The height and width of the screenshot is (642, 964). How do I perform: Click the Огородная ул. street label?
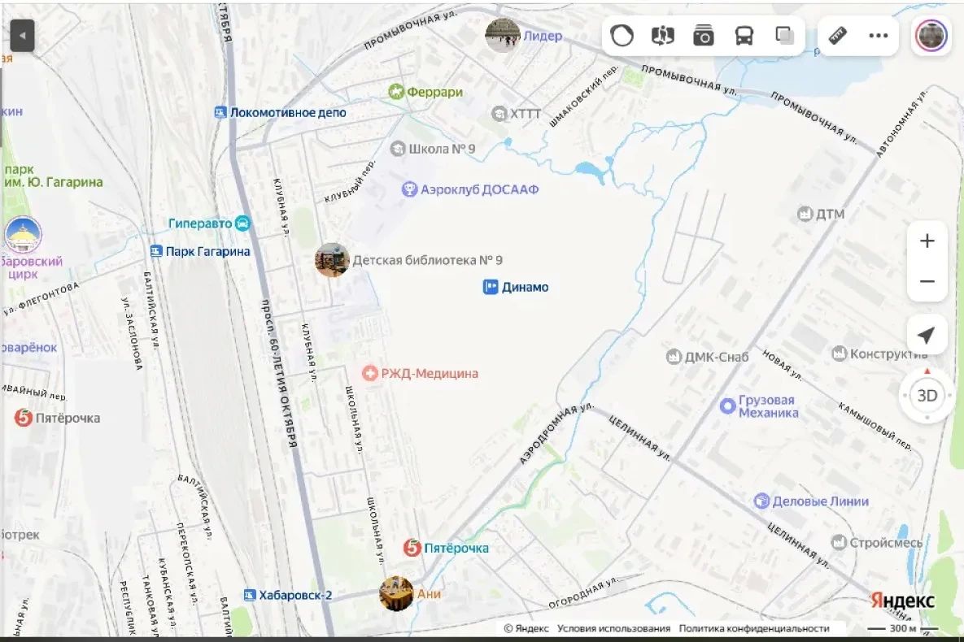[582, 592]
